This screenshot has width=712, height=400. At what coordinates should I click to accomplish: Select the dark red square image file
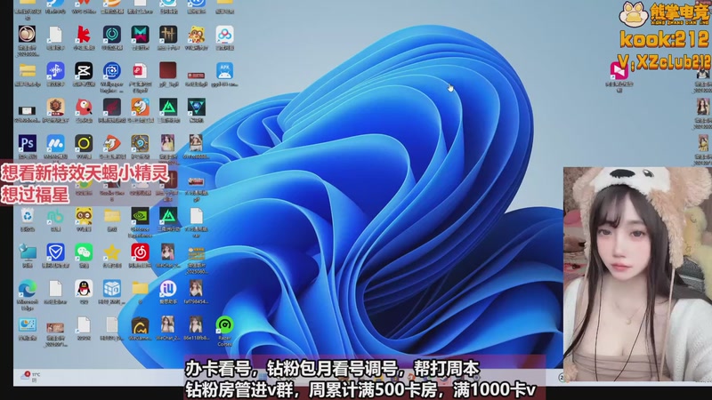(x=168, y=71)
